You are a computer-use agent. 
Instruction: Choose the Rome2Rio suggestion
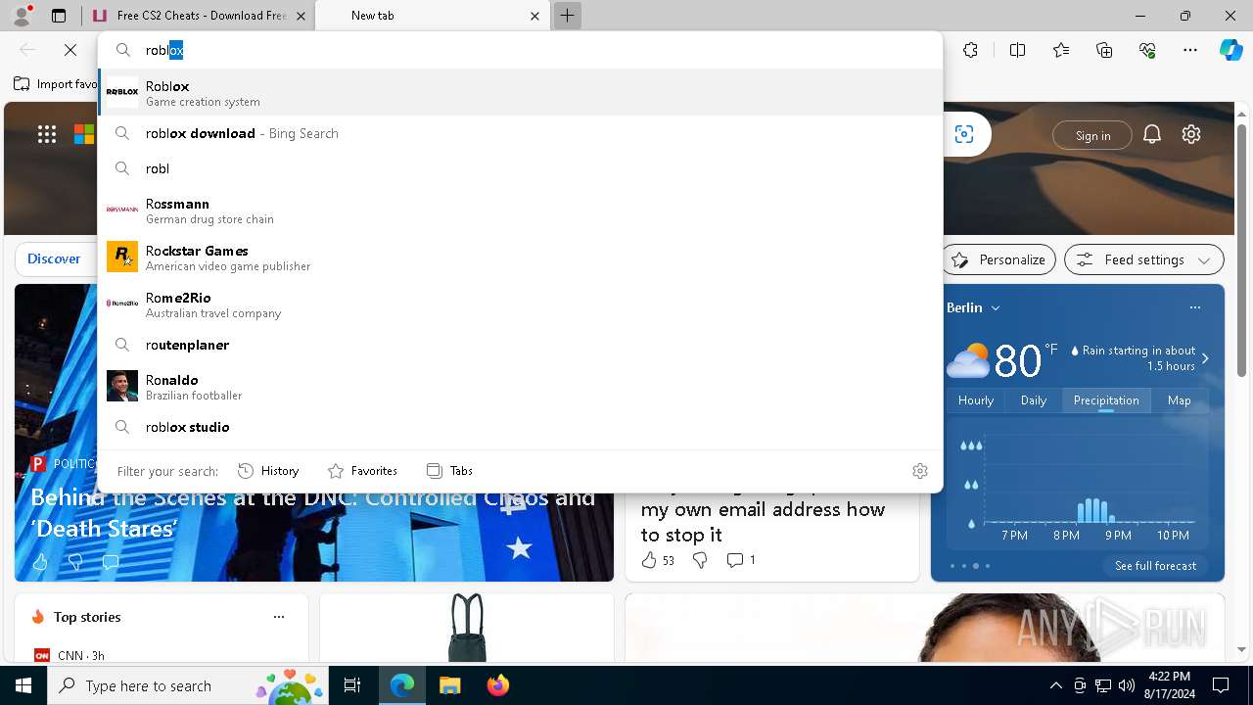(x=520, y=304)
